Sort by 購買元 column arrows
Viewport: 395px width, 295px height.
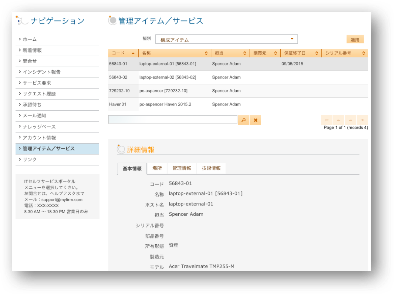pyautogui.click(x=276, y=53)
